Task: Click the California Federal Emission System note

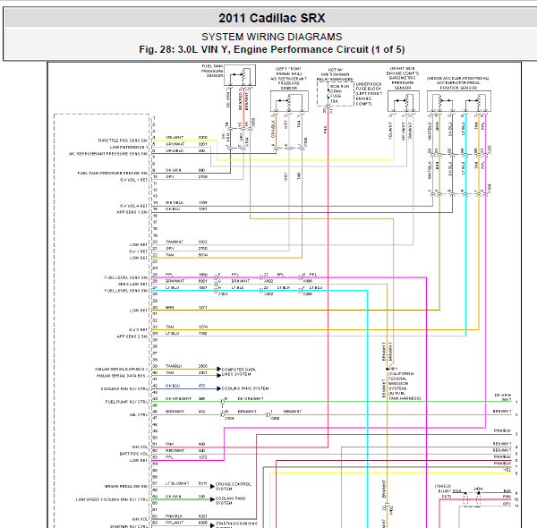Action: tap(404, 386)
